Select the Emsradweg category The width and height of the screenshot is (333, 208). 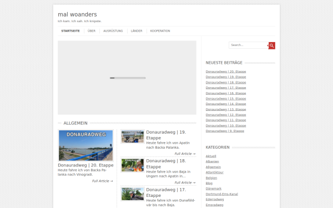214,205
